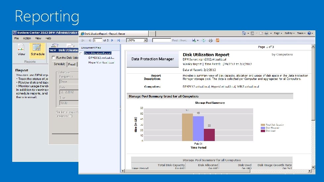Click the vertical scrollbar up arrow
Image resolution: width=324 pixels, height=182 pixels.
click(x=313, y=46)
